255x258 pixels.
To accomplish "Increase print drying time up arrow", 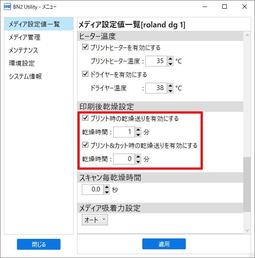I will (x=138, y=129).
